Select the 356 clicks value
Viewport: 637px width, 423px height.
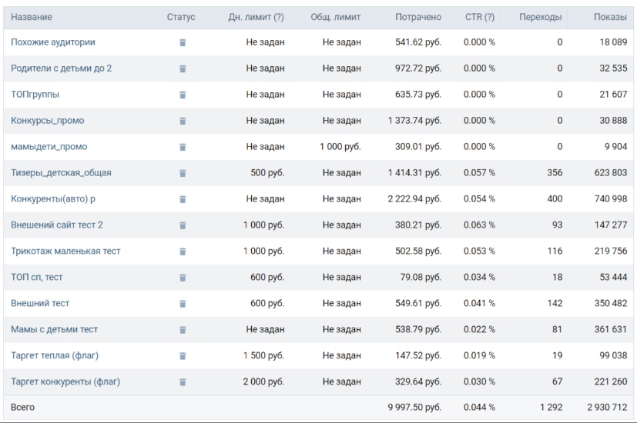point(555,173)
